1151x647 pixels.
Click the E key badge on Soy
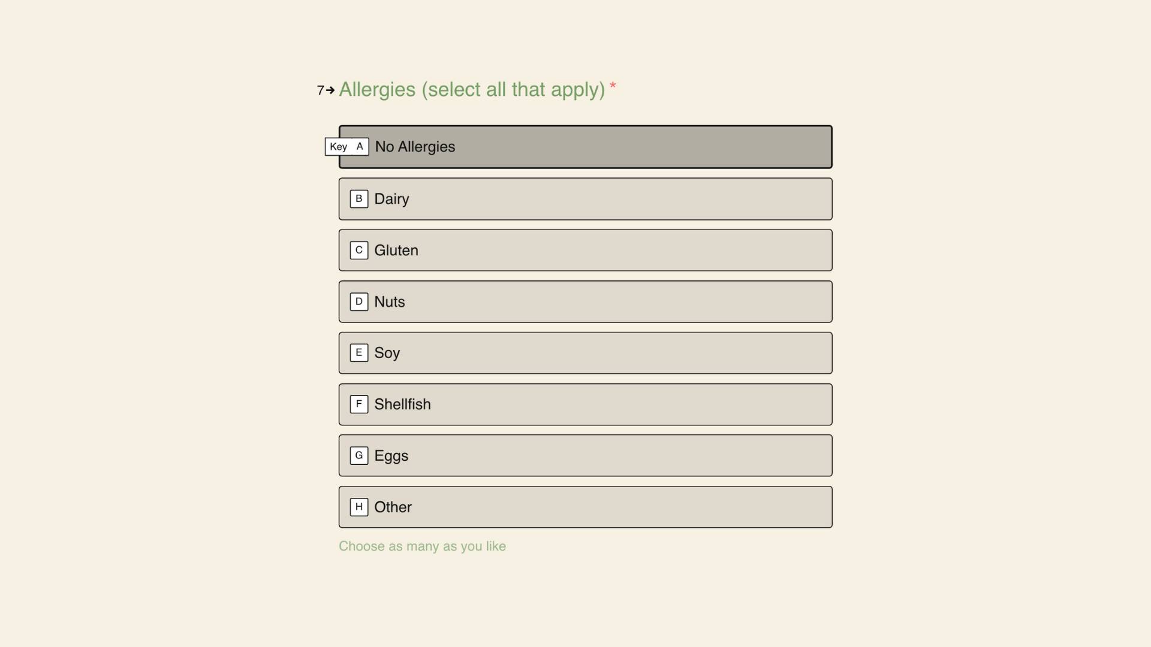click(358, 353)
